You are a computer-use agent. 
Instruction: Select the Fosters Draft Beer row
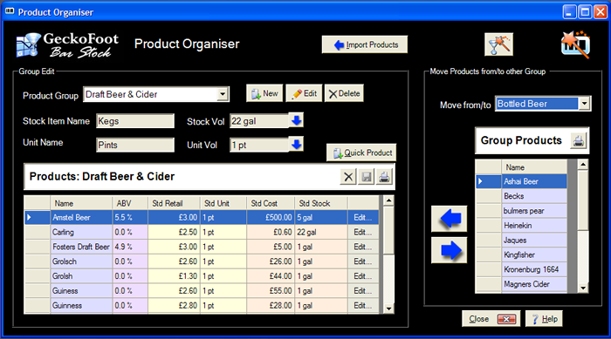(x=202, y=247)
